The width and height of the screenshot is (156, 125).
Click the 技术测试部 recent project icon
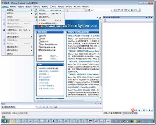40,44
